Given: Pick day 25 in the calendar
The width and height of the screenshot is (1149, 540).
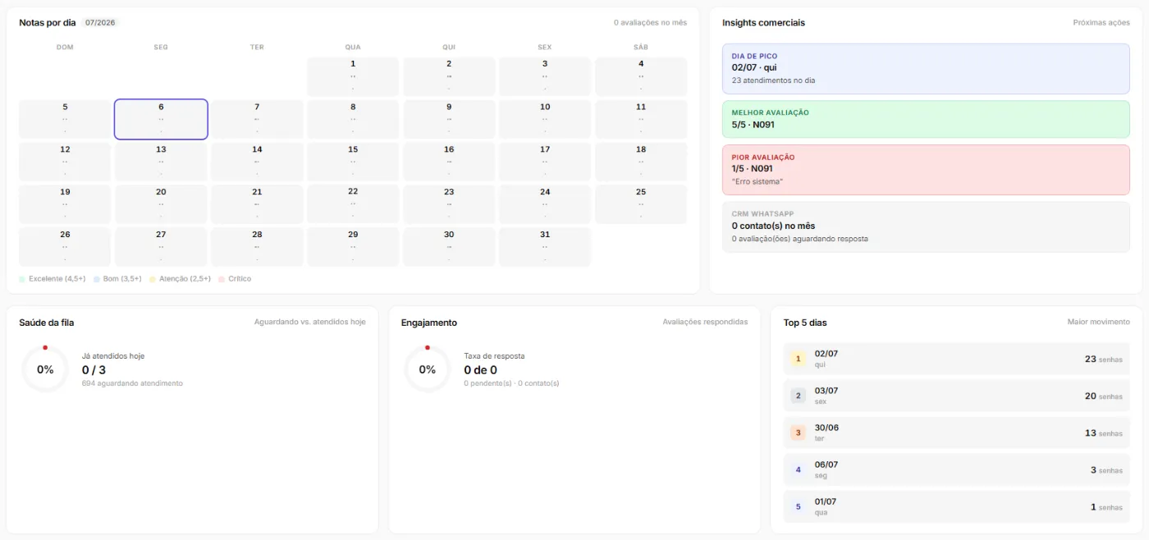Looking at the screenshot, I should (x=641, y=204).
